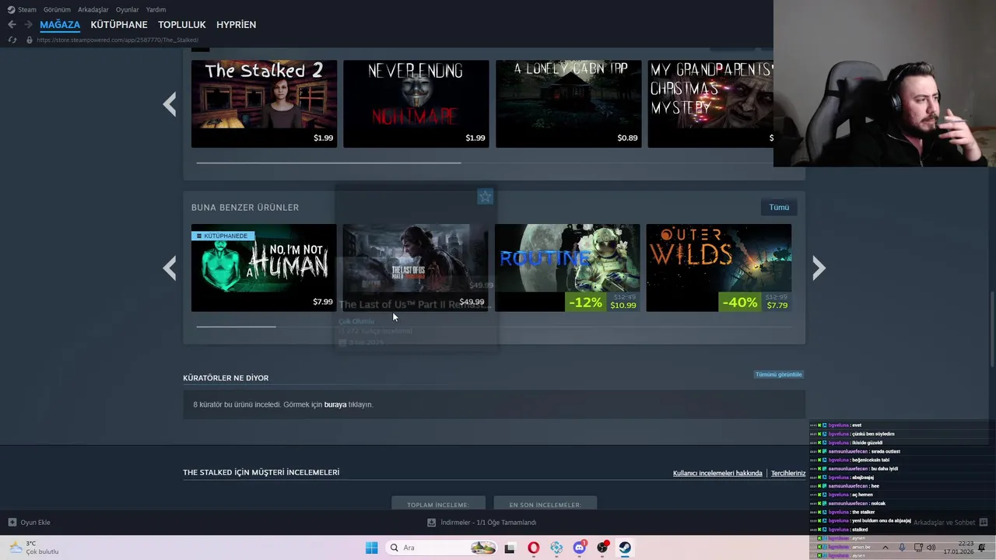Open the clock showing 22:23
Image resolution: width=996 pixels, height=560 pixels.
(x=959, y=548)
